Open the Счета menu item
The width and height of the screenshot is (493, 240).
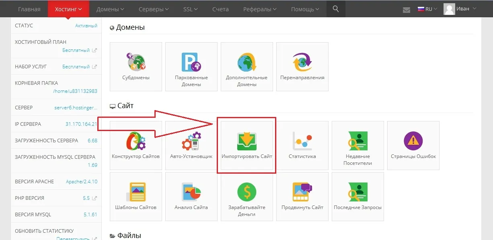tap(220, 9)
